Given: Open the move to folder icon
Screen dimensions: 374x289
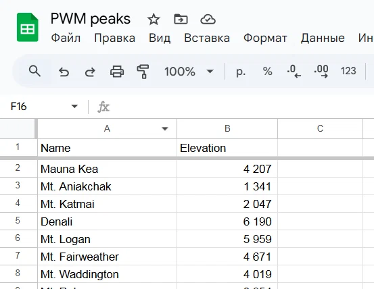Looking at the screenshot, I should point(181,20).
